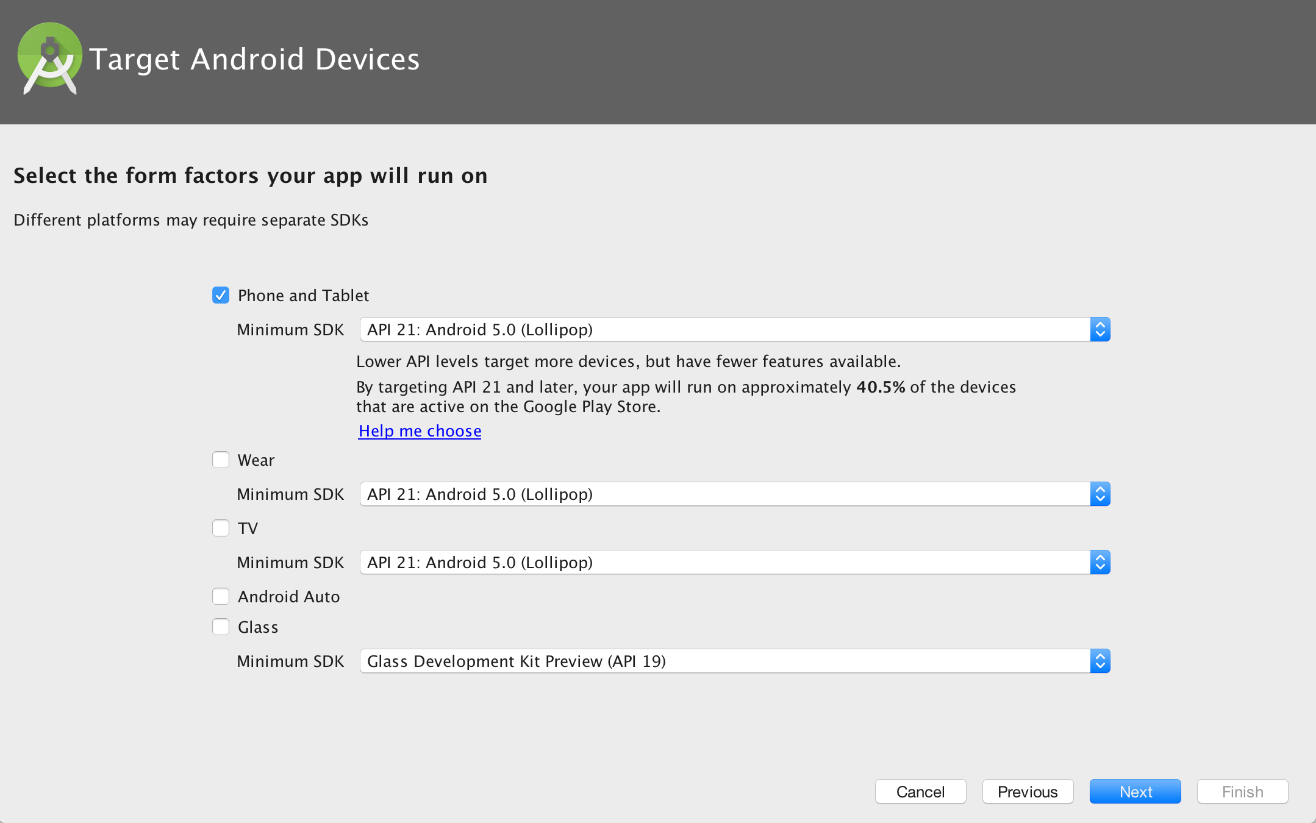Click Phone and Tablet SDK dropdown arrows

1100,329
